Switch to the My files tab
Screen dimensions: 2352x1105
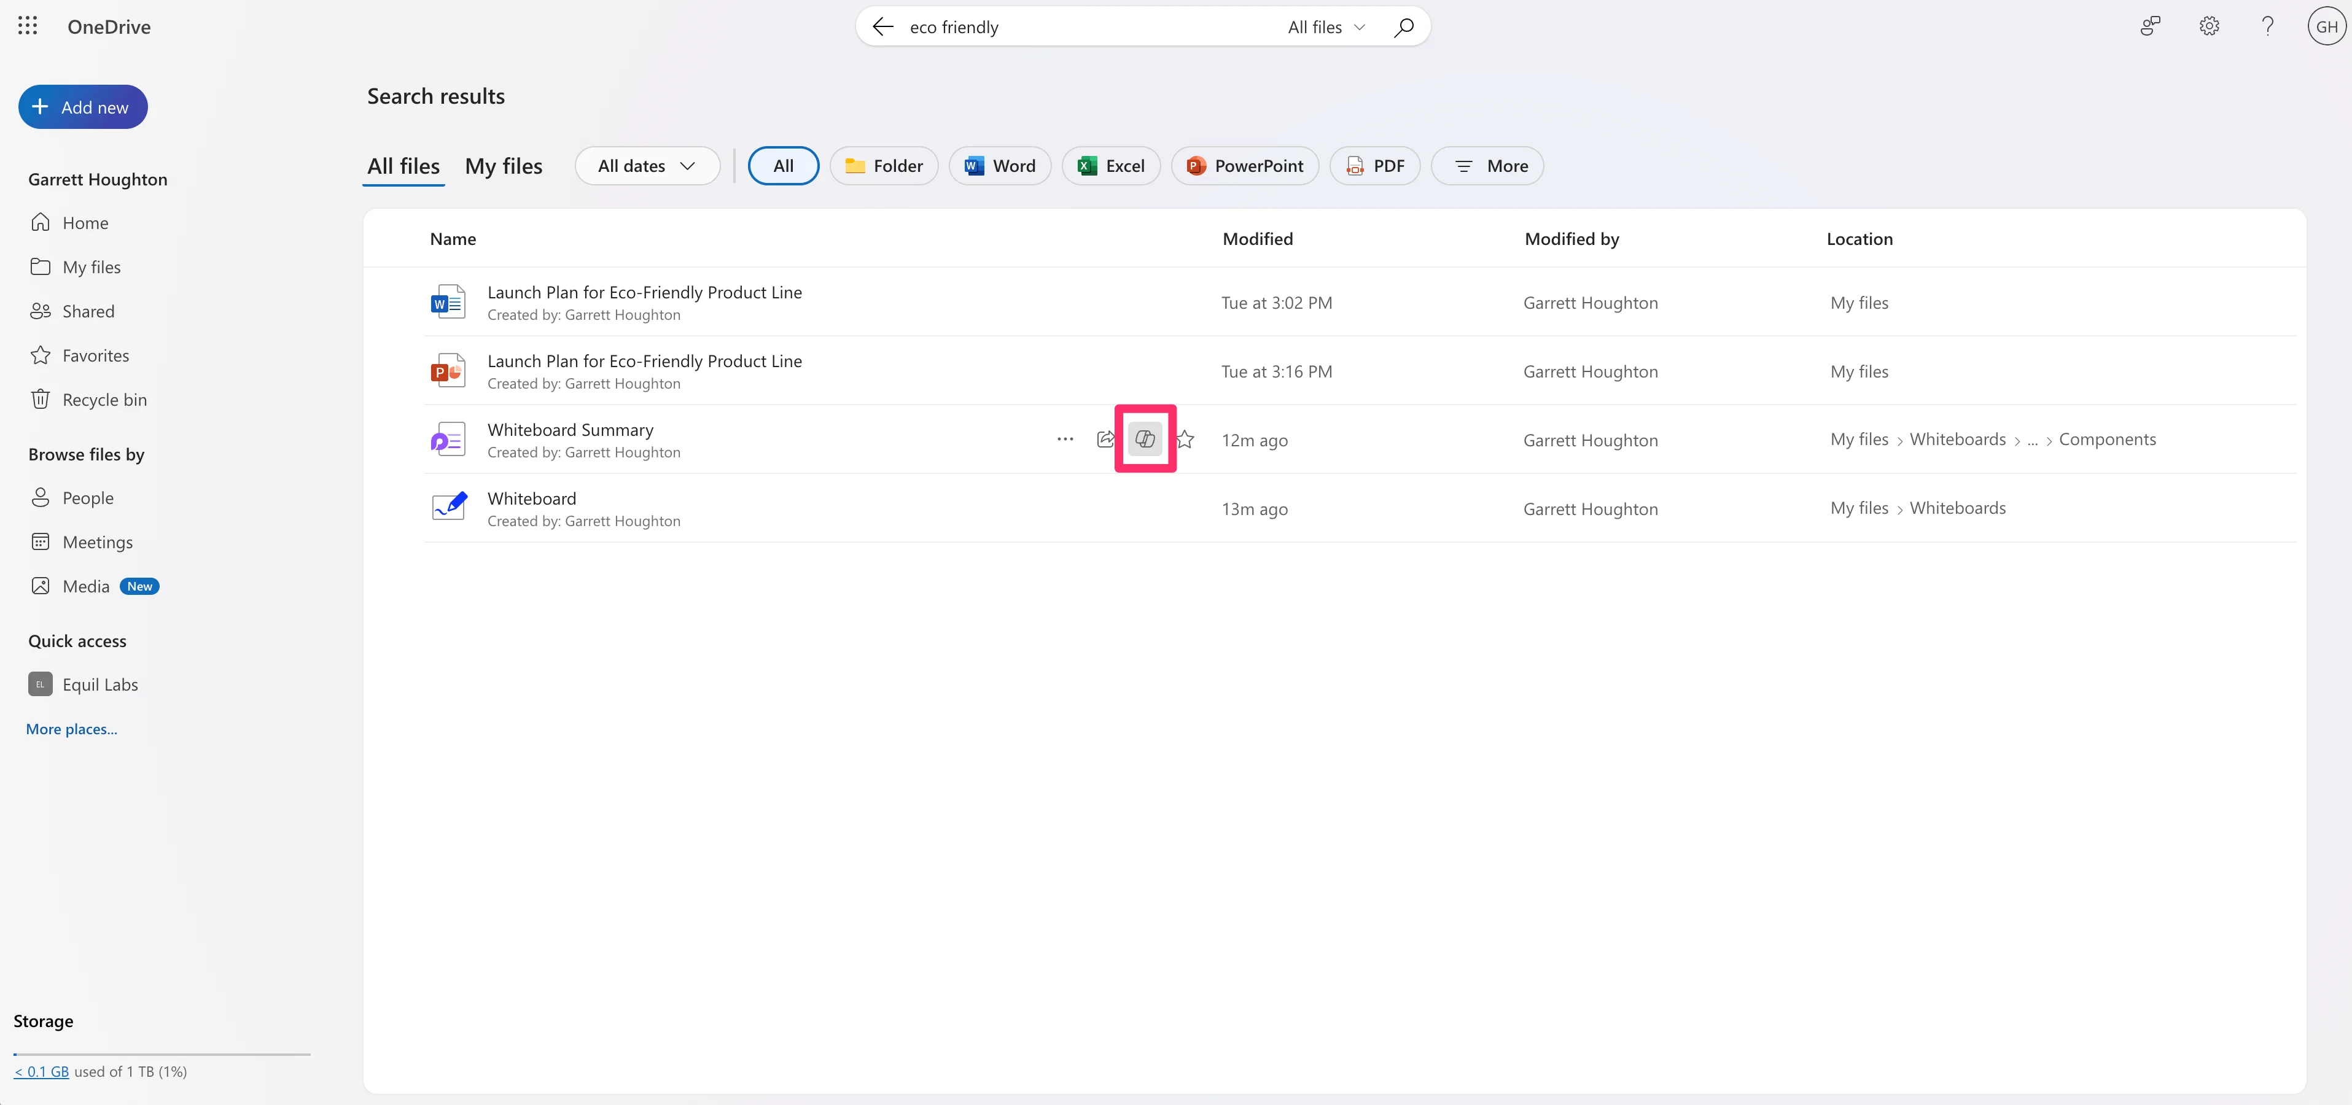point(503,166)
